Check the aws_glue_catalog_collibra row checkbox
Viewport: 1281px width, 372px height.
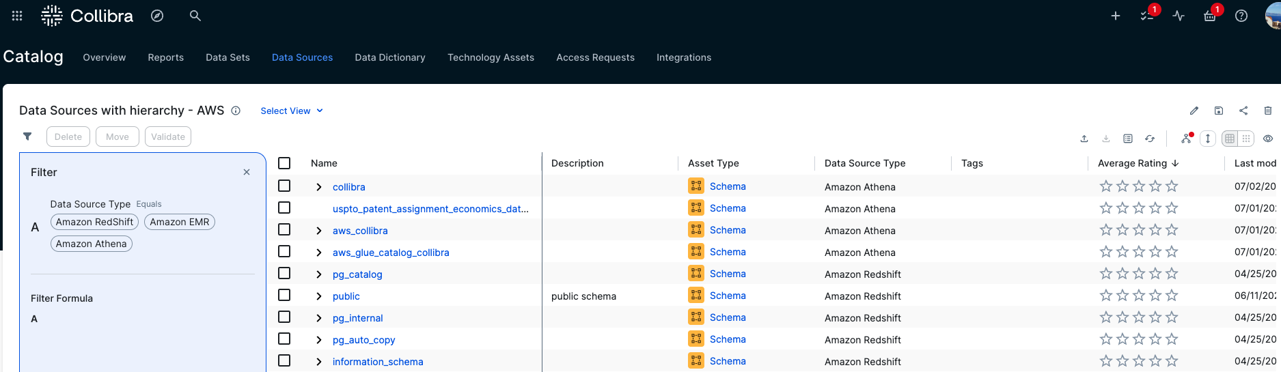point(284,252)
